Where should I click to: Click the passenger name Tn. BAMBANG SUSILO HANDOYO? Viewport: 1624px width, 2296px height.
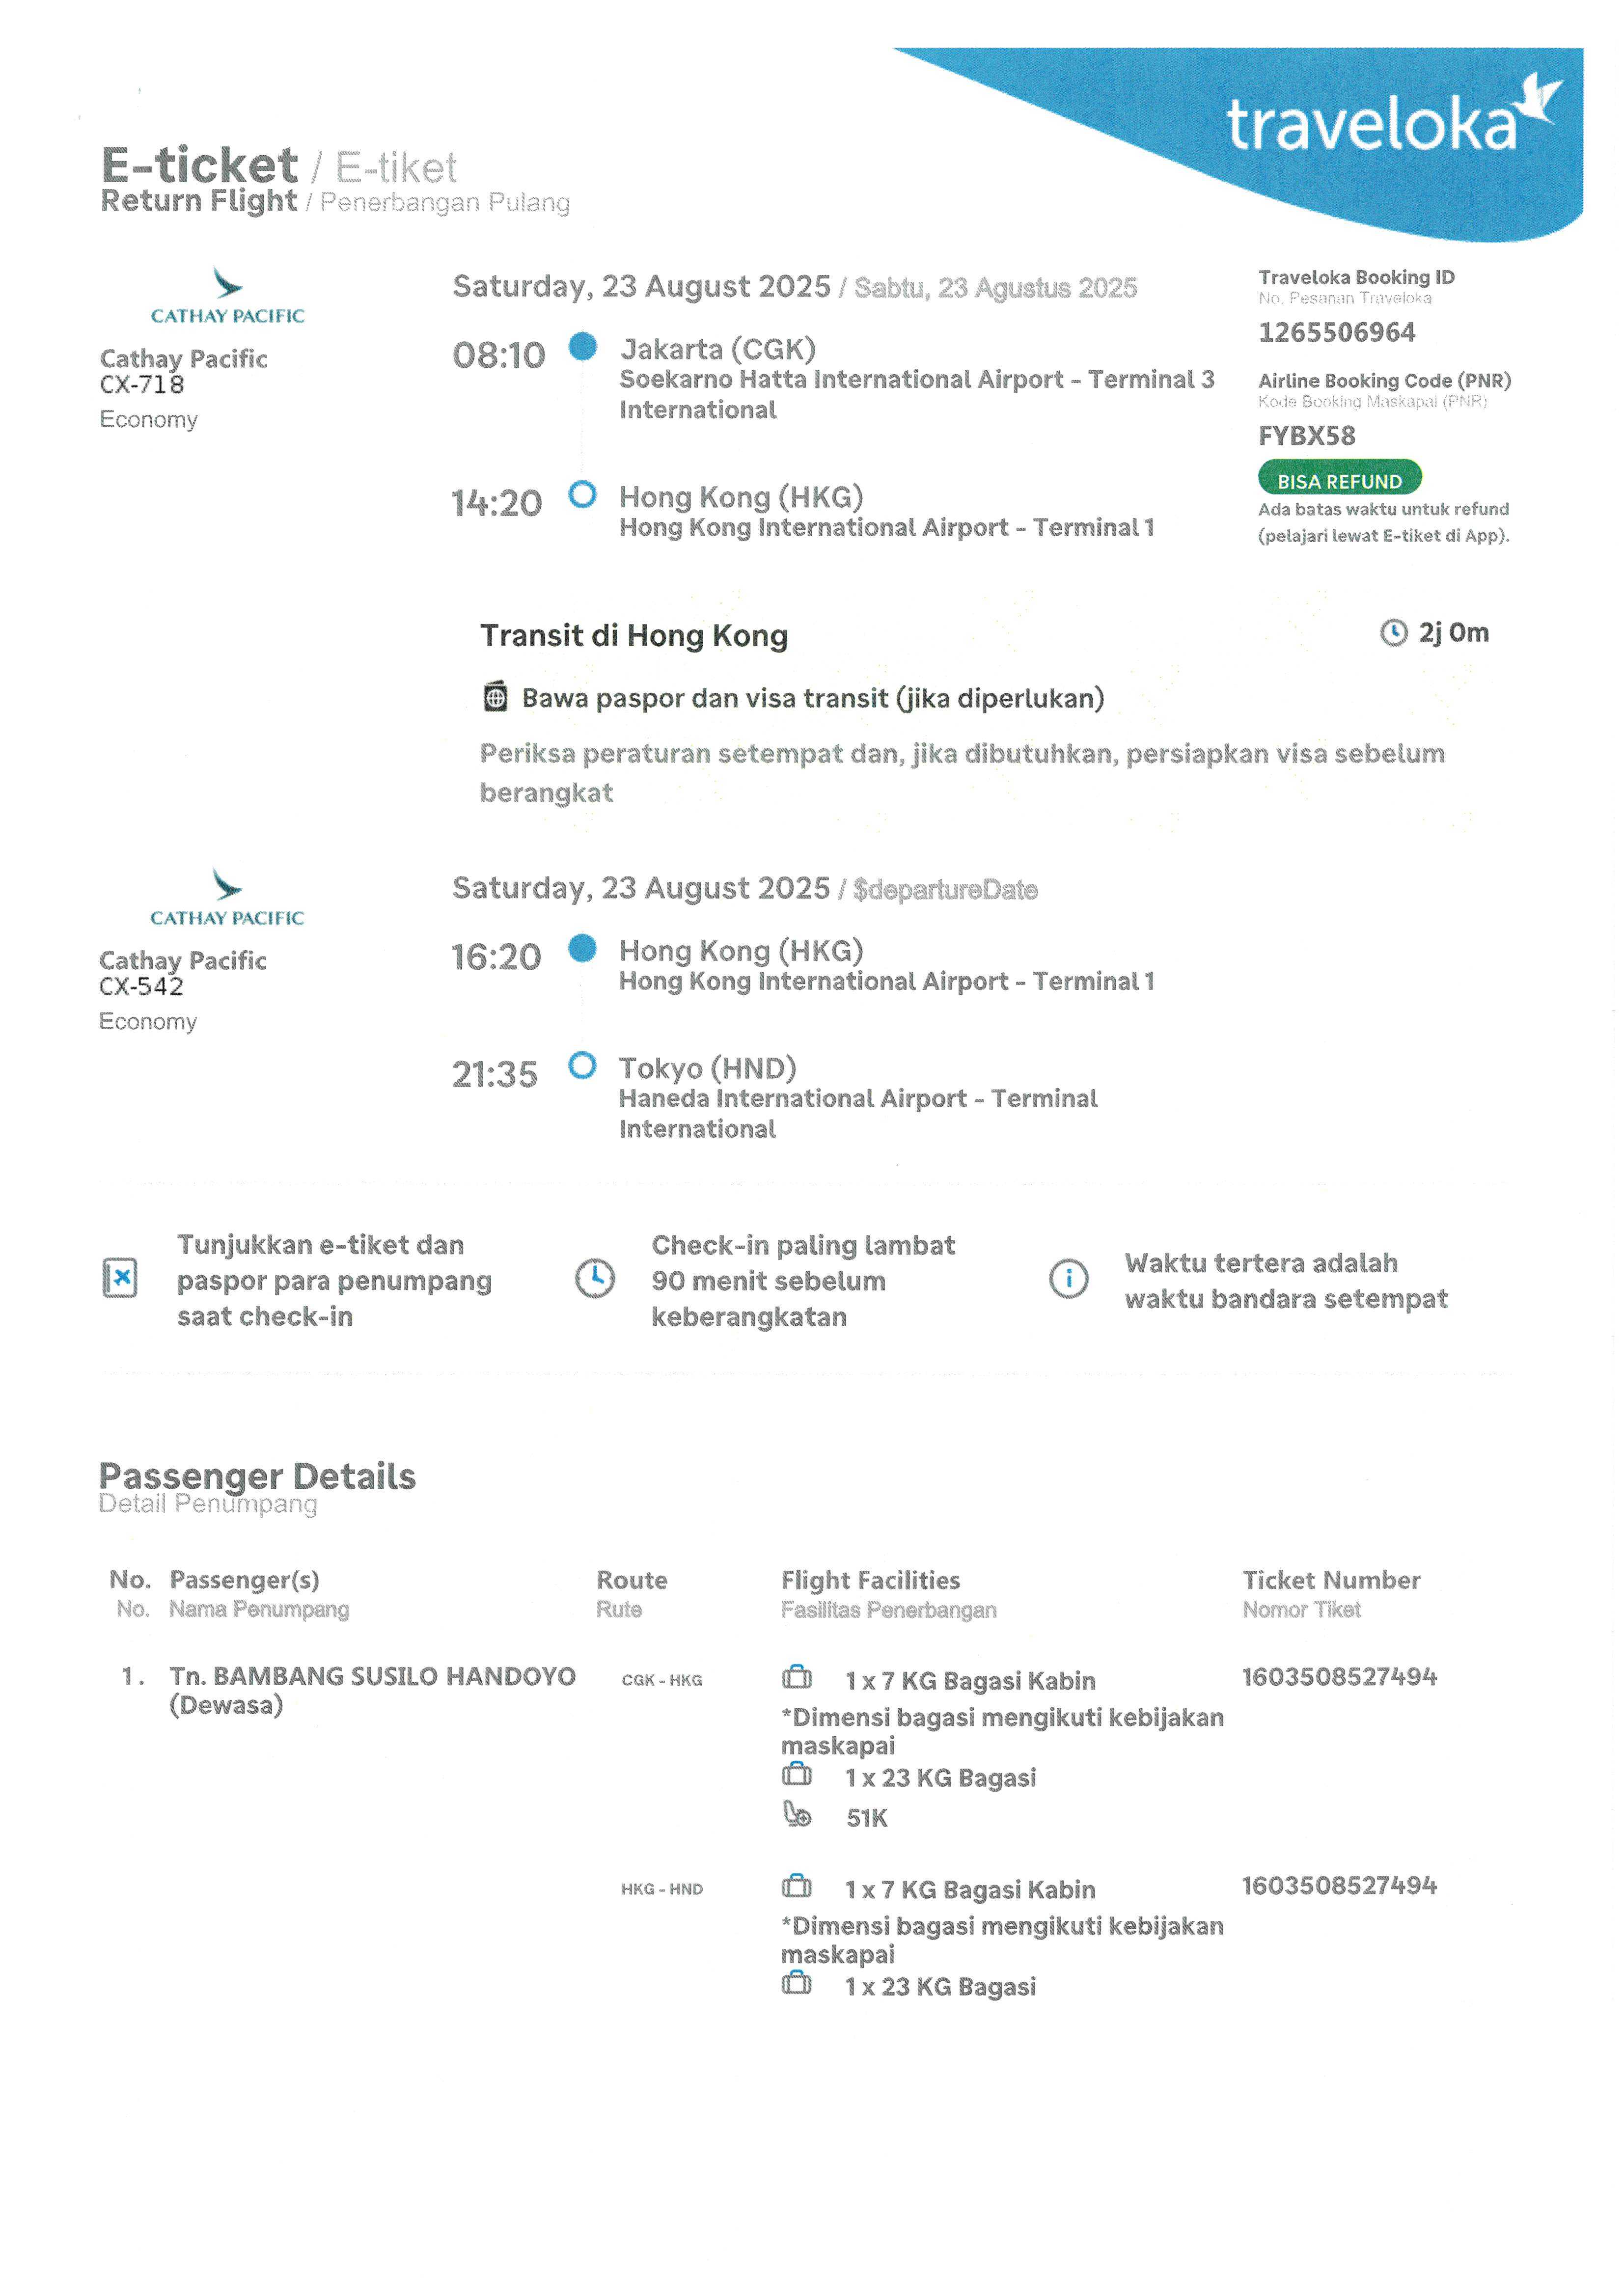pos(372,1677)
